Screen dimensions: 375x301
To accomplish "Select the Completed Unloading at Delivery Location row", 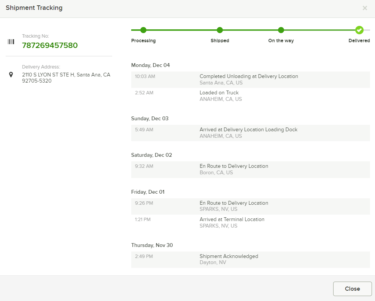I will (250, 80).
